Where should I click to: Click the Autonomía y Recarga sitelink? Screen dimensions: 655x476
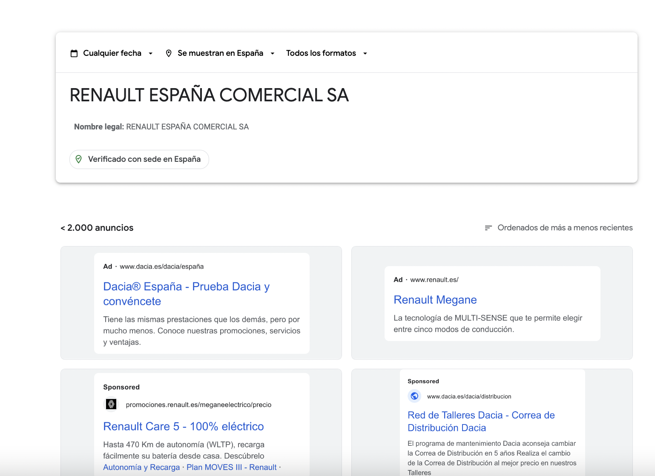[x=141, y=467]
